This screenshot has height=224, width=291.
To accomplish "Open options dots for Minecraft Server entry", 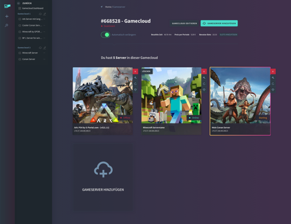I will (x=44, y=53).
